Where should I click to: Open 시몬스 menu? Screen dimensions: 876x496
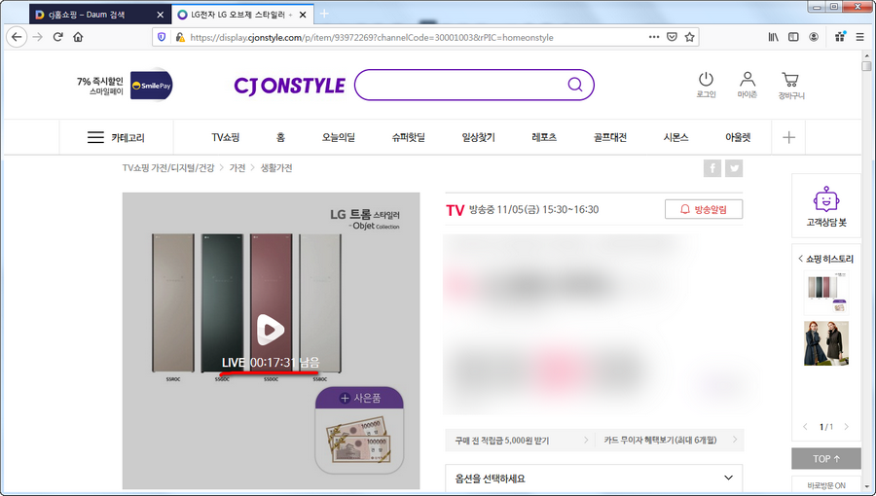pos(676,137)
